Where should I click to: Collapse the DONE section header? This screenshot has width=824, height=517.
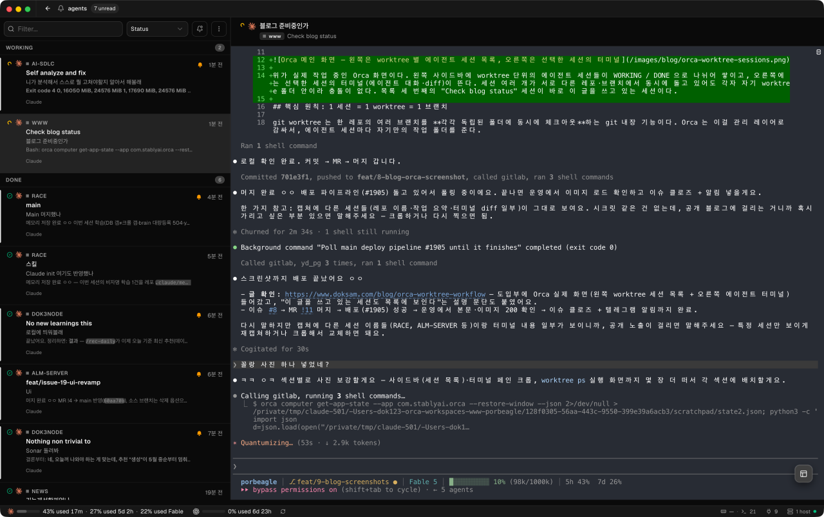click(x=115, y=180)
